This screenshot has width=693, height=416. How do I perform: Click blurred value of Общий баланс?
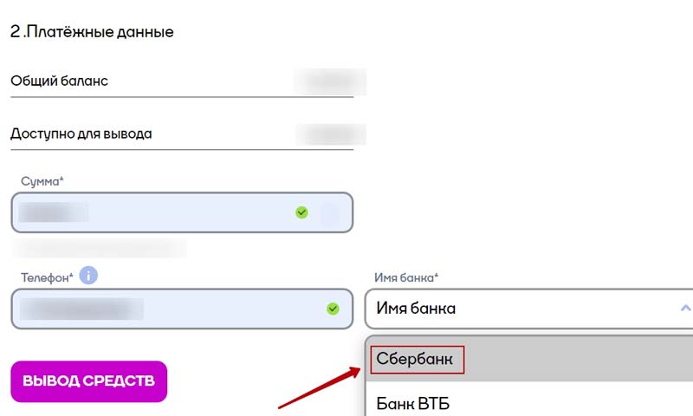pos(330,81)
